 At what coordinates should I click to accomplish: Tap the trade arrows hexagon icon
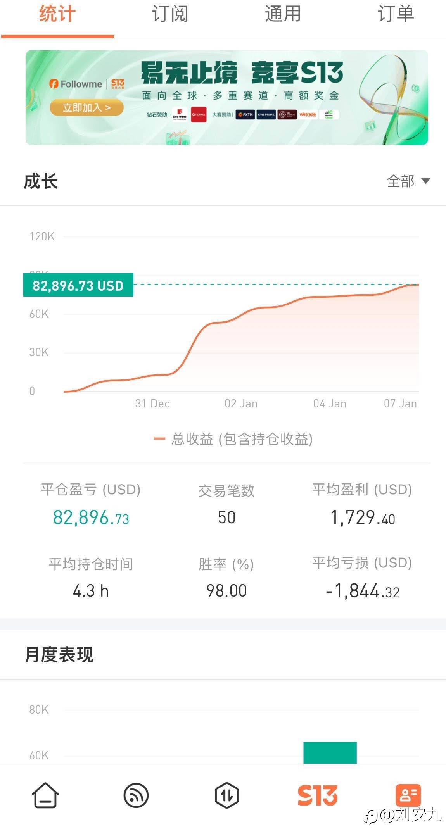tap(226, 795)
